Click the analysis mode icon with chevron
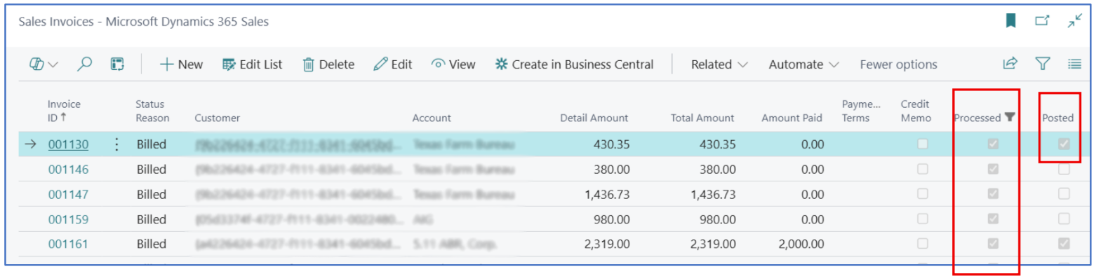1094x276 pixels. tap(44, 64)
